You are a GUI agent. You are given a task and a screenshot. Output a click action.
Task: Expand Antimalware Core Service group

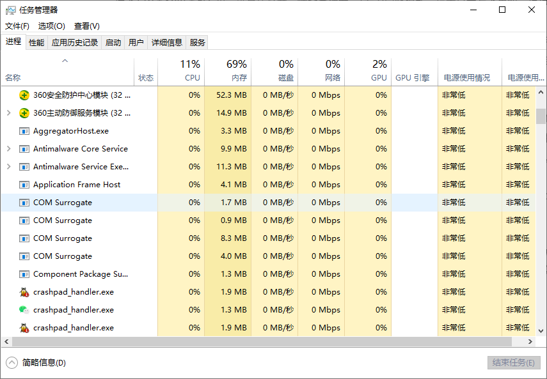[9, 149]
